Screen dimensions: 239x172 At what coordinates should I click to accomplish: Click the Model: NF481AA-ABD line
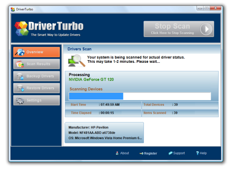click(x=92, y=133)
